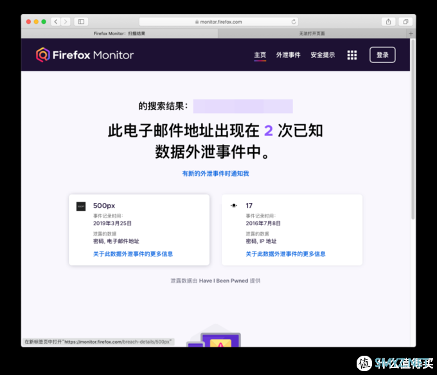
Task: Click the 登录 button
Action: [382, 55]
